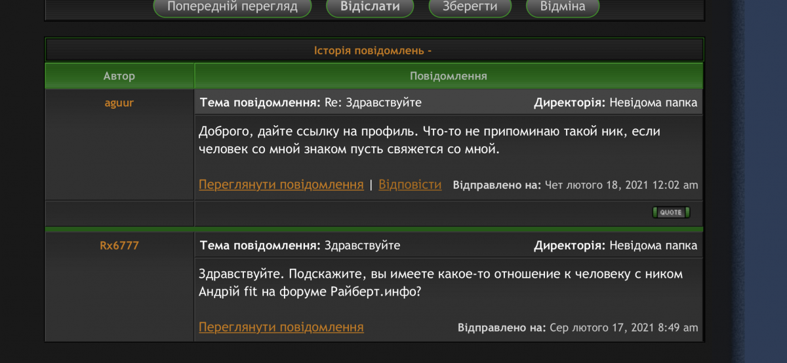Viewport: 787px width, 363px height.
Task: Click the Автор column header
Action: click(119, 76)
